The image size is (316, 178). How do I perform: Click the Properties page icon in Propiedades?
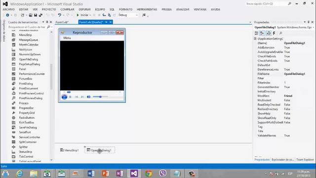click(269, 33)
